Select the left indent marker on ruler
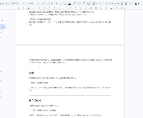The height and width of the screenshot is (118, 143). coord(29,8)
